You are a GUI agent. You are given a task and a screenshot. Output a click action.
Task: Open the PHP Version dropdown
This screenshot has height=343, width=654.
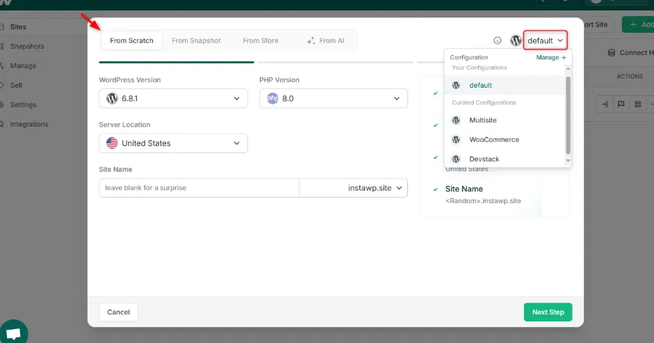click(334, 99)
